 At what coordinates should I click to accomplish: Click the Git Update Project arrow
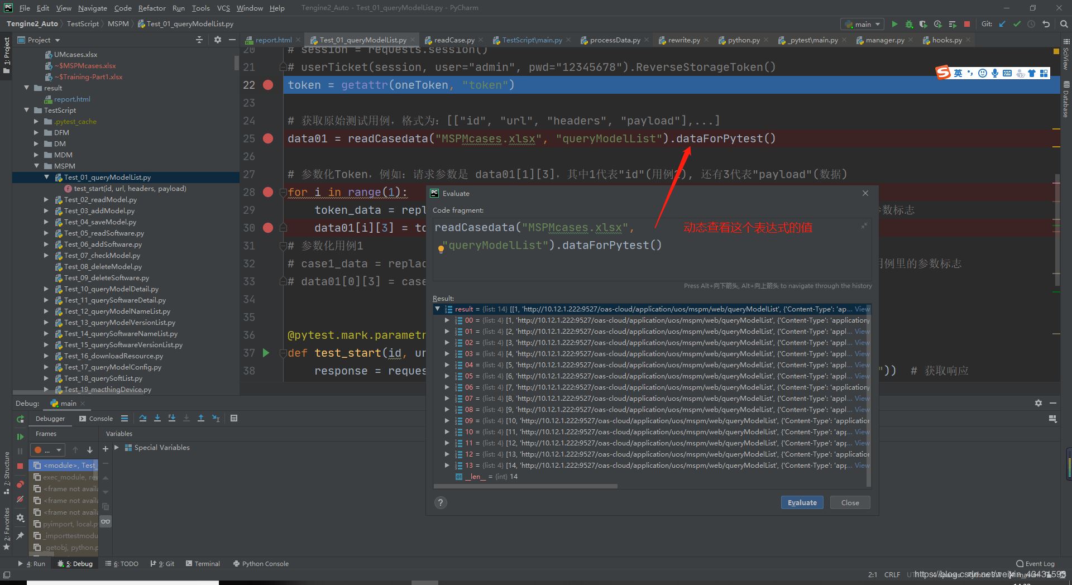[x=1002, y=24]
